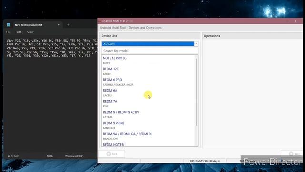Minimize the Android Multi Tool window
Image resolution: width=305 pixels, height=172 pixels.
click(287, 21)
